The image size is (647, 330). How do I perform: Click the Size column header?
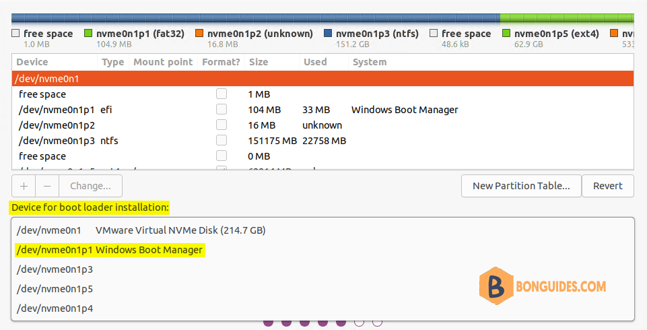259,62
